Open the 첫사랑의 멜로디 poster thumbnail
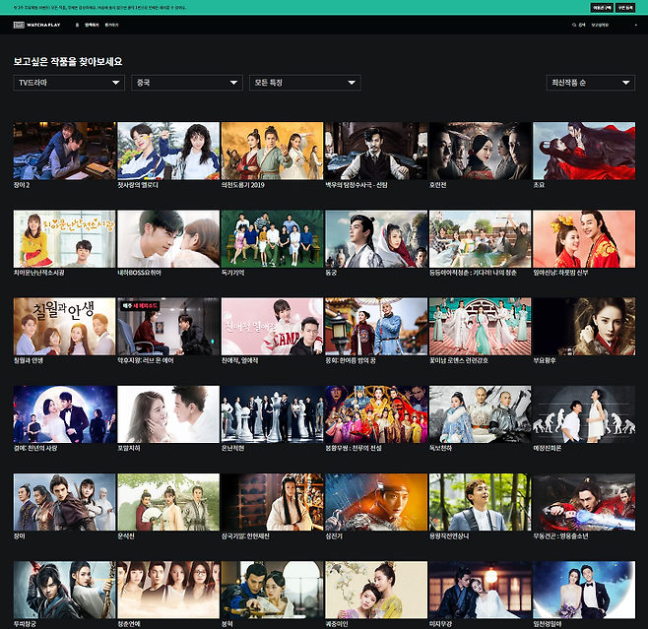Viewport: 648px width, 629px height. click(167, 150)
